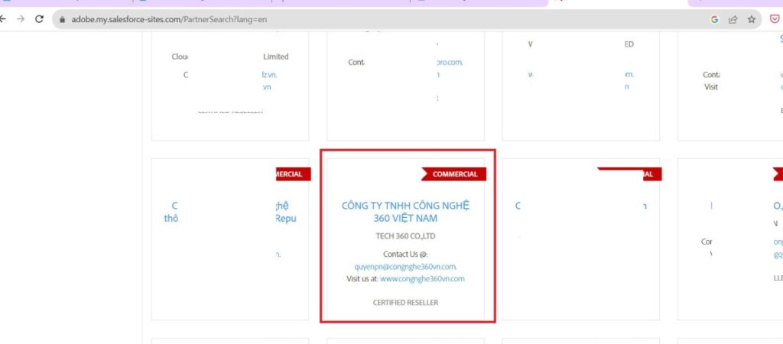This screenshot has width=783, height=344.
Task: Click the Contact Us @: text
Action: coord(405,254)
